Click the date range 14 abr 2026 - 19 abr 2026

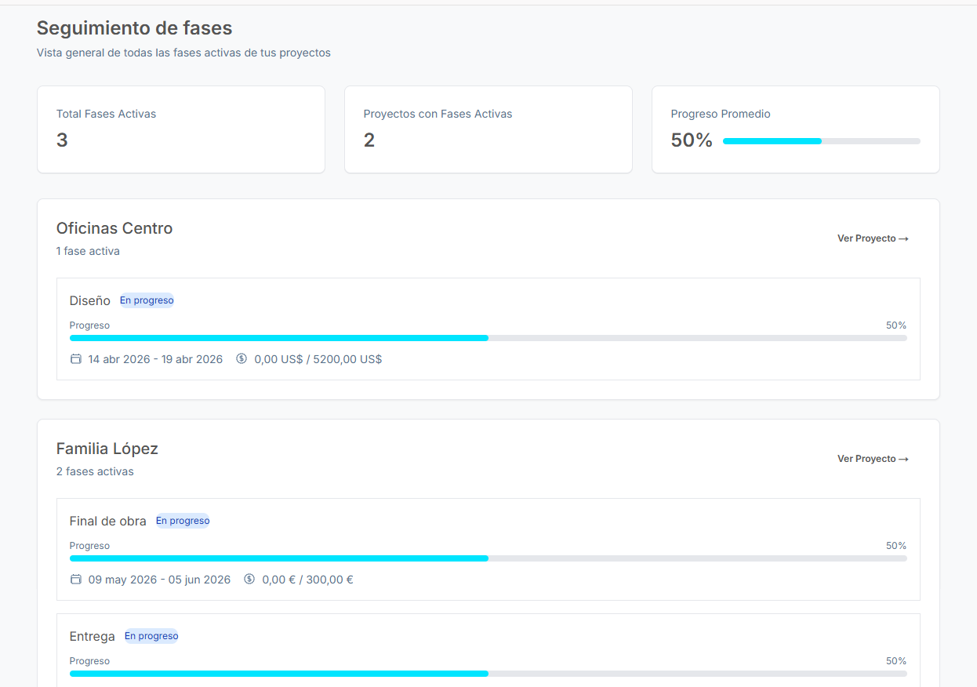coord(155,359)
